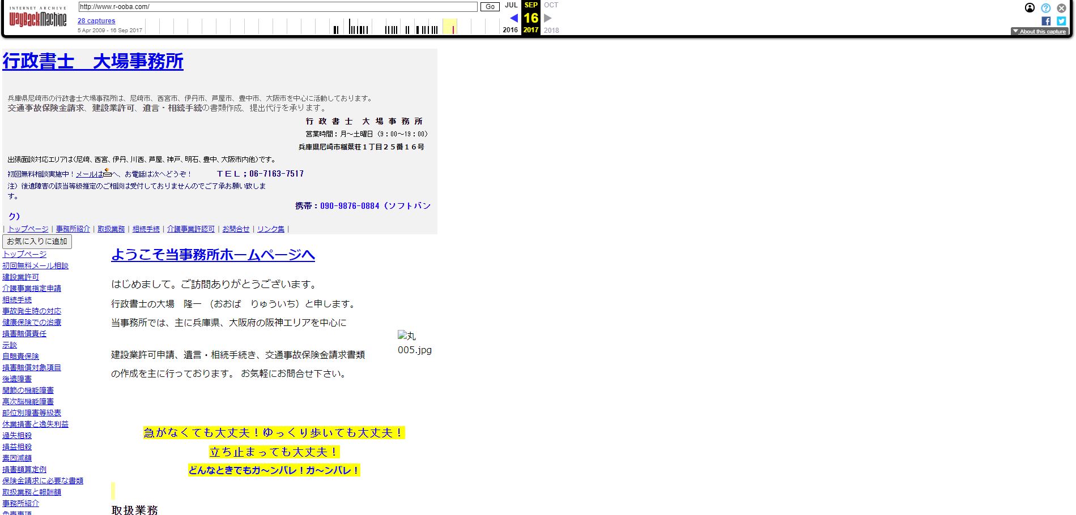This screenshot has height=515, width=1076.
Task: Click the mail icon beside メールは
Action: pyautogui.click(x=107, y=173)
